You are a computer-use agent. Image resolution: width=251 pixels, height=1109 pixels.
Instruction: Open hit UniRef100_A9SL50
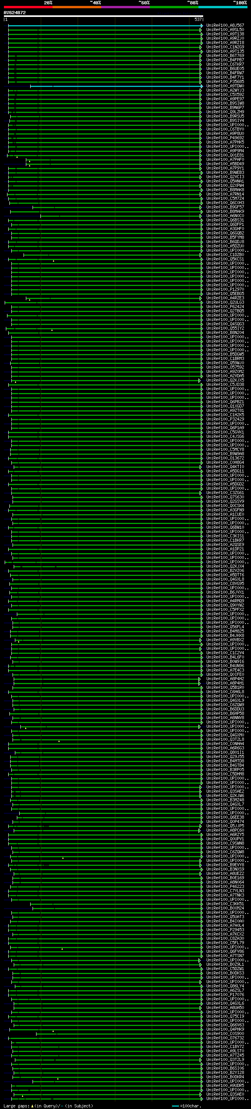pyautogui.click(x=225, y=30)
